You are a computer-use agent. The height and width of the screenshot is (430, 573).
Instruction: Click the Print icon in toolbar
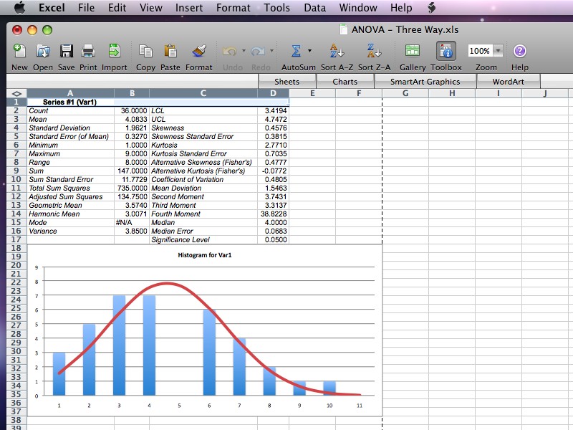tap(88, 52)
